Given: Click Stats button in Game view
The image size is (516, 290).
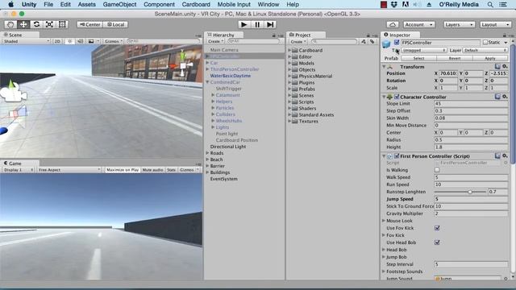Looking at the screenshot, I should (171, 170).
